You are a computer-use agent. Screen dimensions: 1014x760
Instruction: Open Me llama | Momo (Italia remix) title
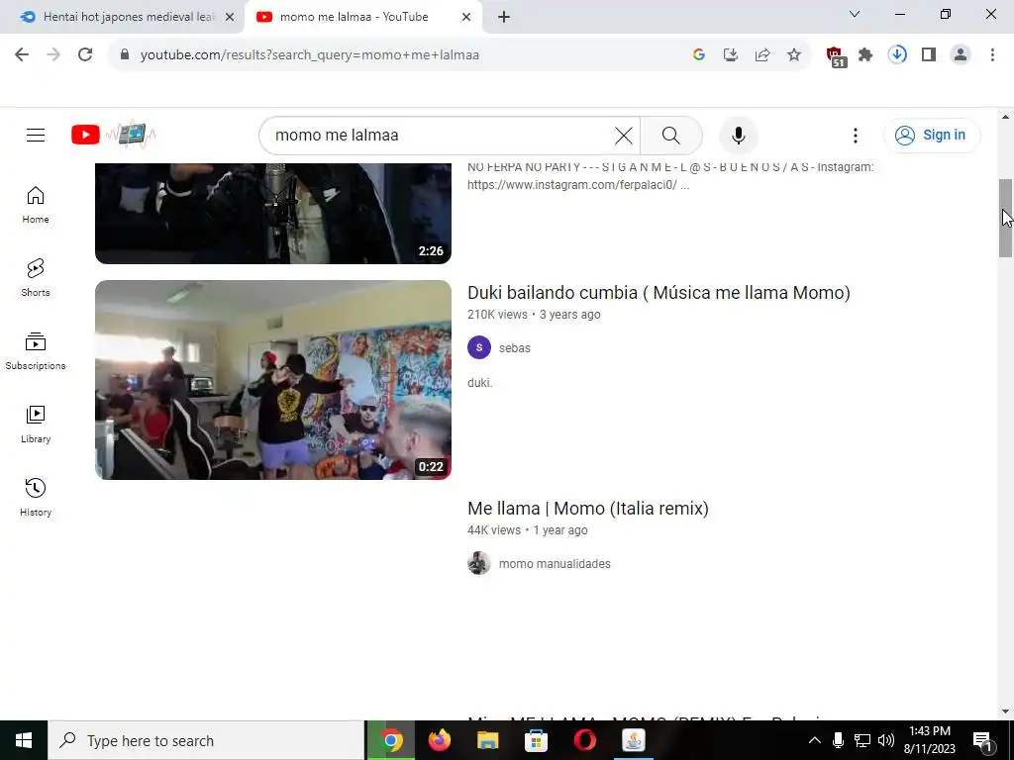pos(588,509)
